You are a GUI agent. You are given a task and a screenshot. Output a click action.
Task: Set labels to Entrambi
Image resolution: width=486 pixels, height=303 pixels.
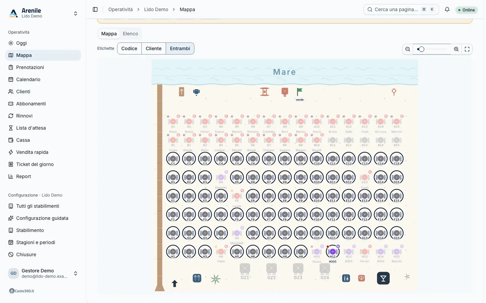pyautogui.click(x=180, y=48)
